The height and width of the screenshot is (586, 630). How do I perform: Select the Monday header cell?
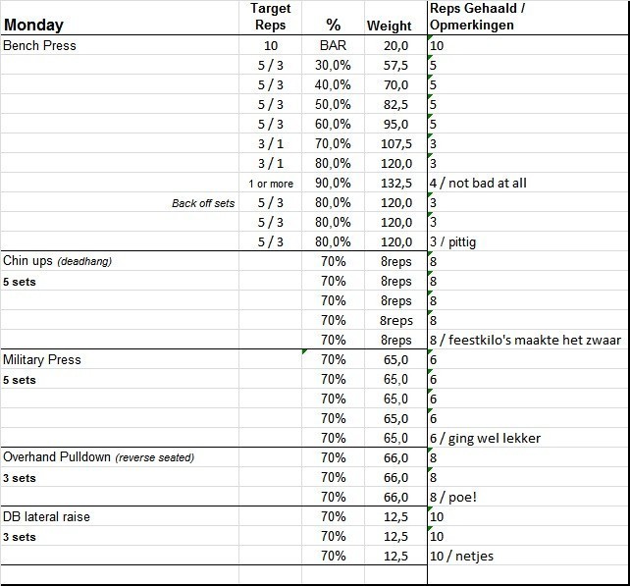tap(33, 26)
